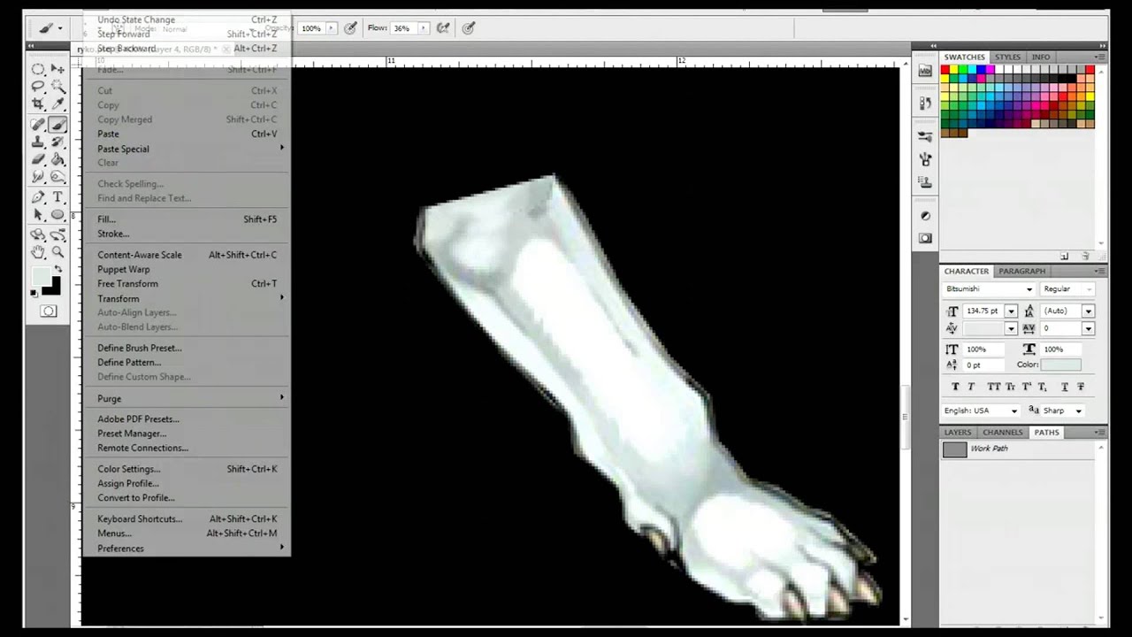Viewport: 1132px width, 637px height.
Task: Select the Ellipse shape tool
Action: tap(57, 215)
